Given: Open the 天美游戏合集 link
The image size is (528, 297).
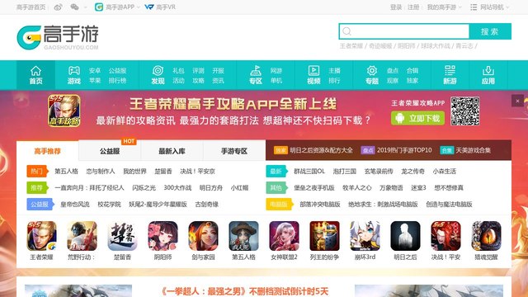Looking at the screenshot, I should coord(473,150).
